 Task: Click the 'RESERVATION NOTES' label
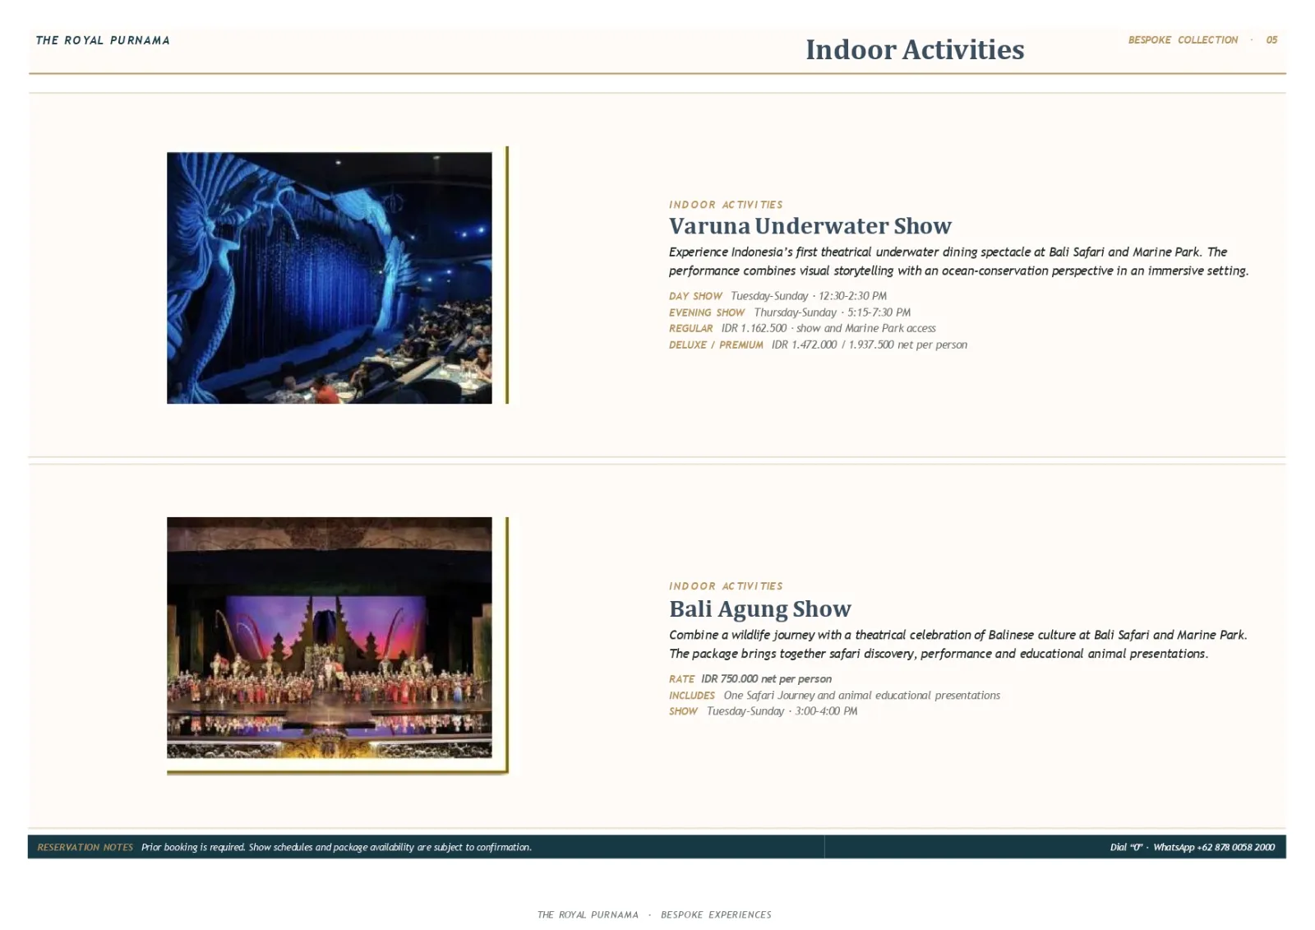pyautogui.click(x=85, y=847)
